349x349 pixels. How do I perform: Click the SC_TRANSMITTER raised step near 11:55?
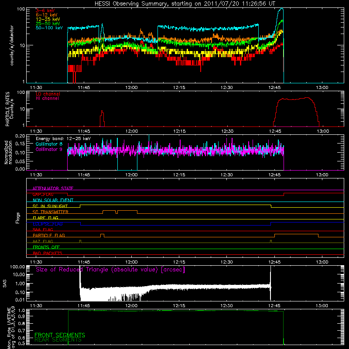click(x=110, y=211)
